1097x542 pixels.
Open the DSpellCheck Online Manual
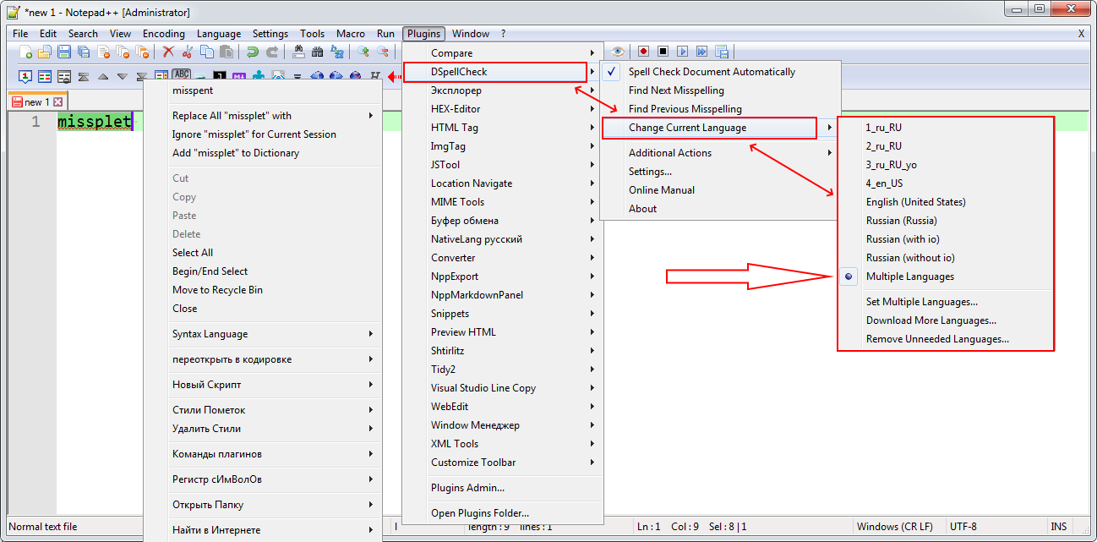(721, 190)
